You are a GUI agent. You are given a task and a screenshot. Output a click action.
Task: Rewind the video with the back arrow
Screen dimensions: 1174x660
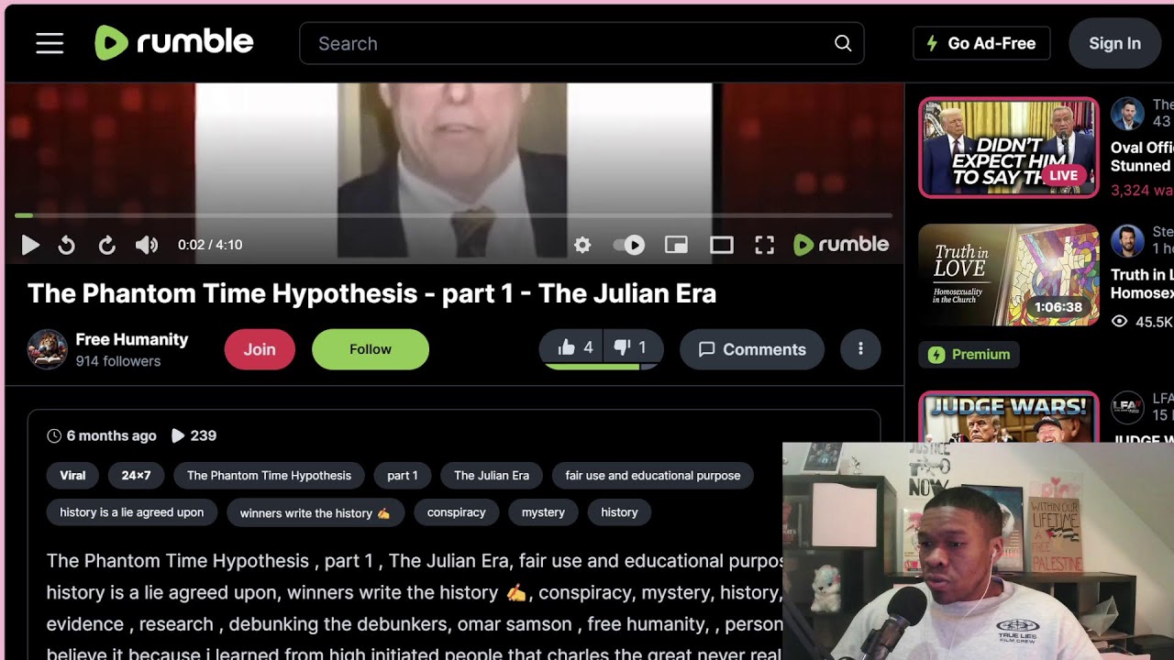pos(66,245)
